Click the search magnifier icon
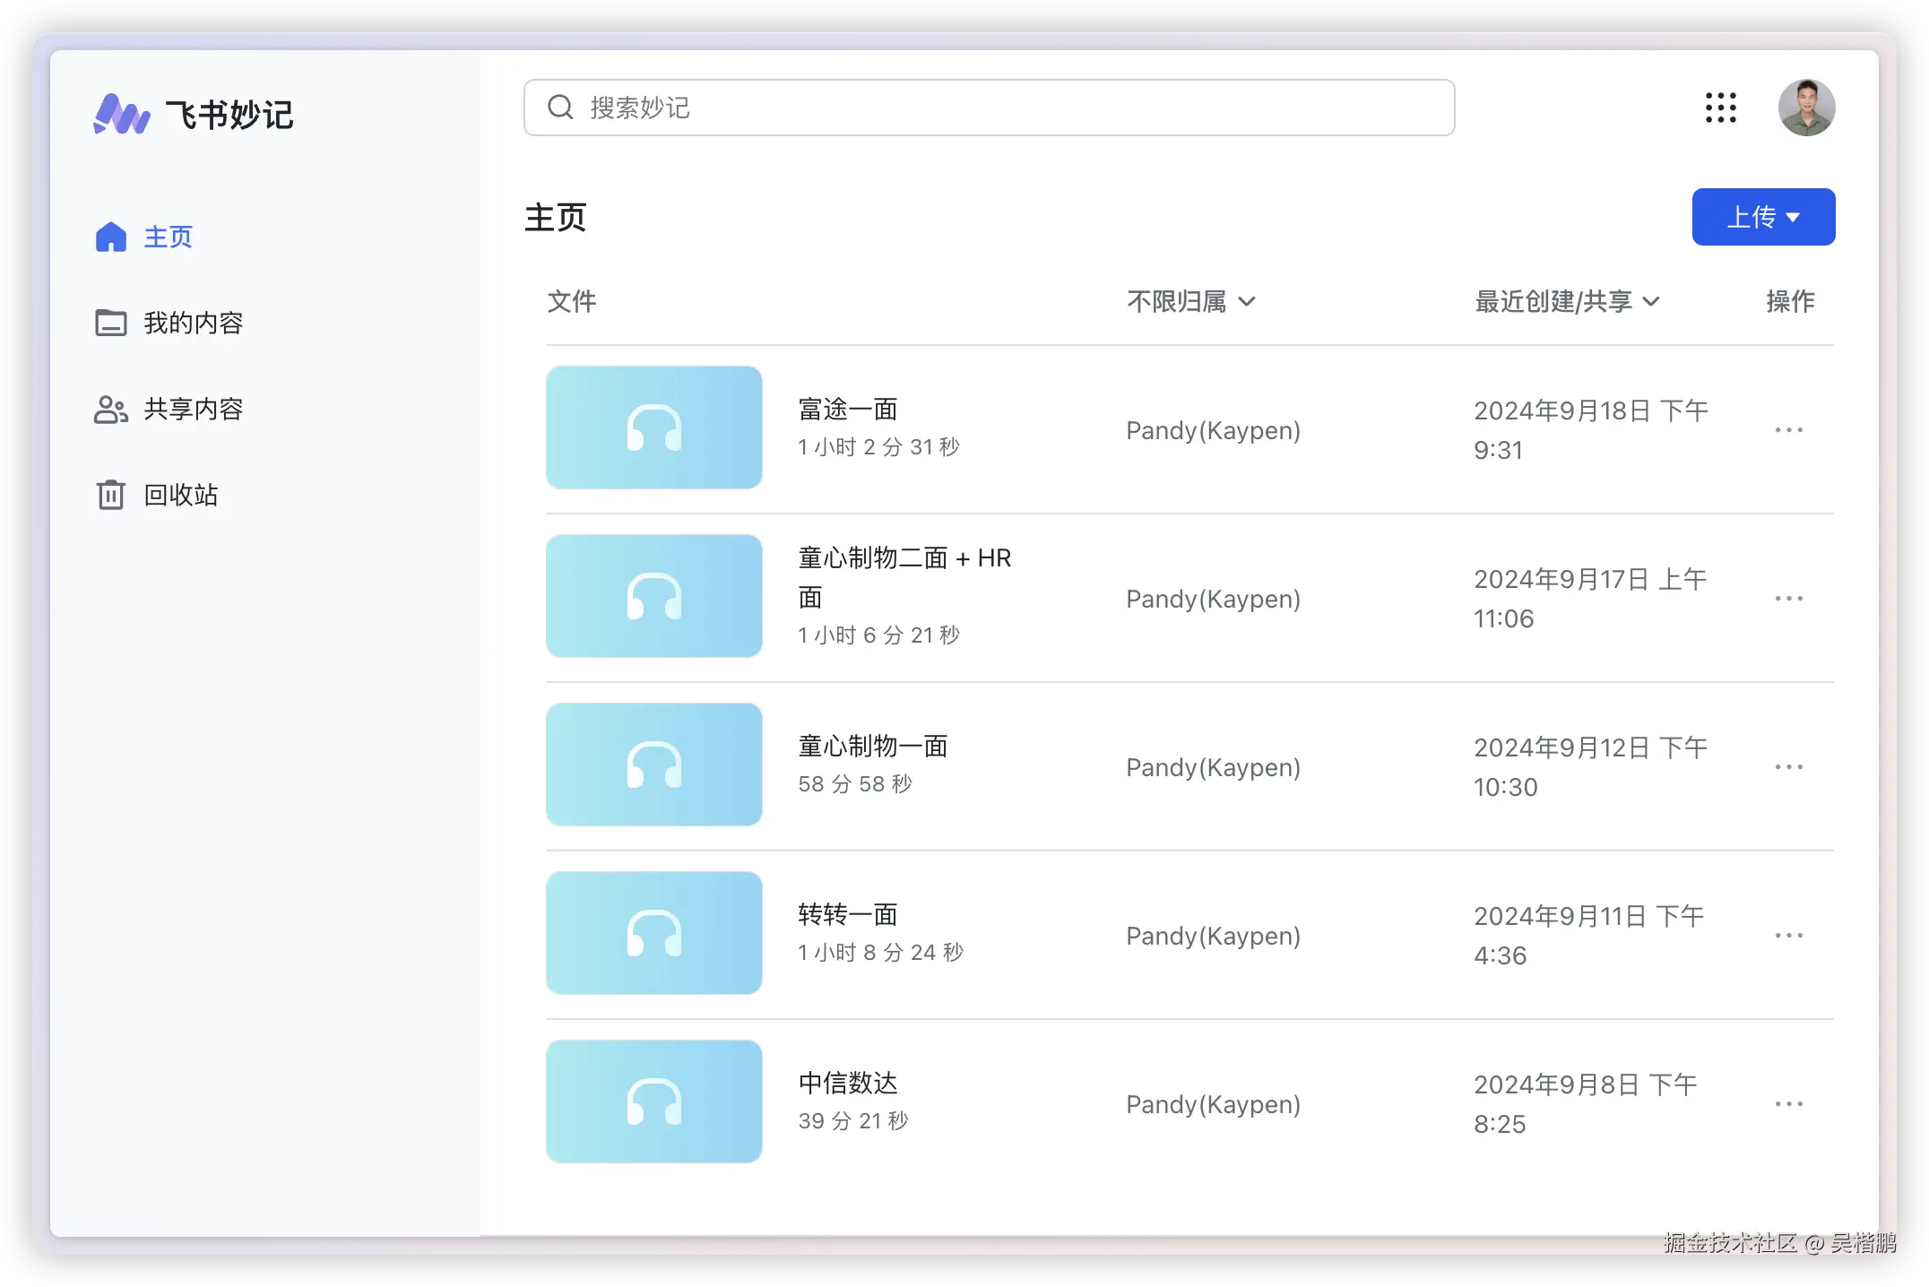The image size is (1929, 1287). [560, 108]
